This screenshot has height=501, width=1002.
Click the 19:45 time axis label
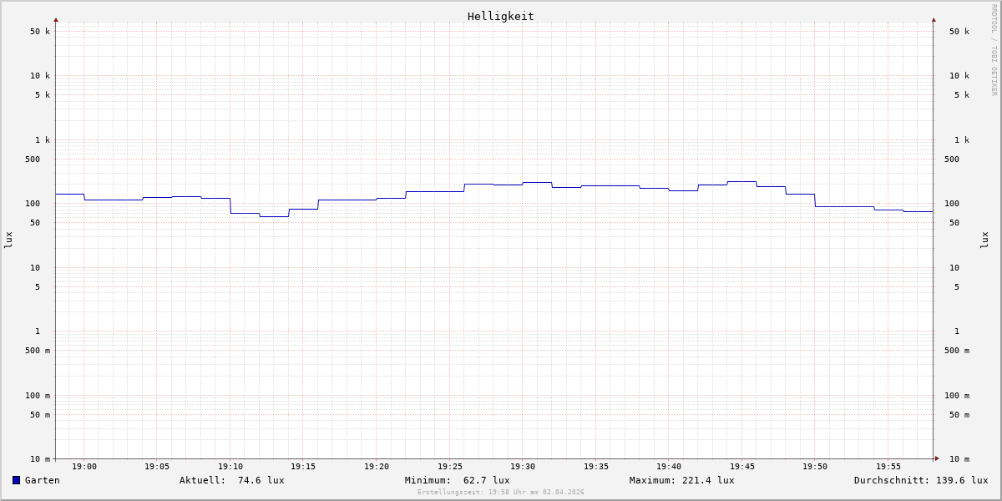coord(742,467)
